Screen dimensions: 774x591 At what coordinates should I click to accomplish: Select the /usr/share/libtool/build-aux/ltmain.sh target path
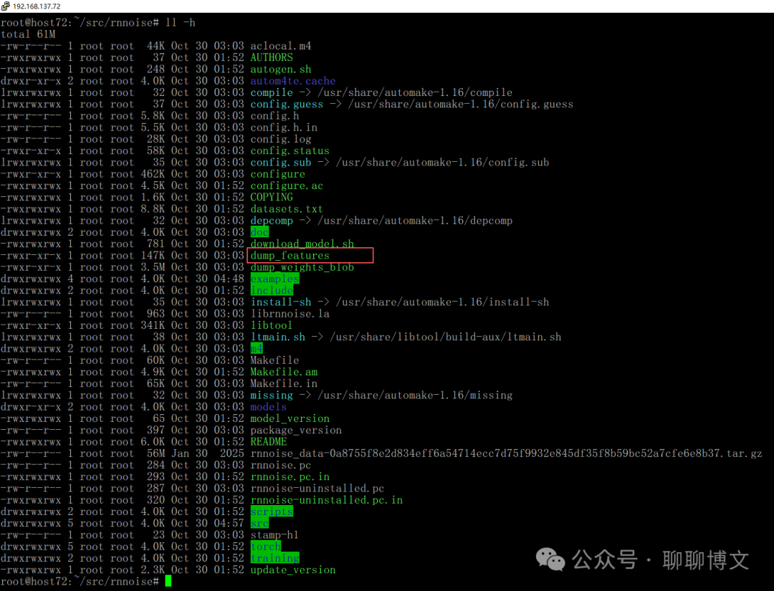tap(446, 337)
